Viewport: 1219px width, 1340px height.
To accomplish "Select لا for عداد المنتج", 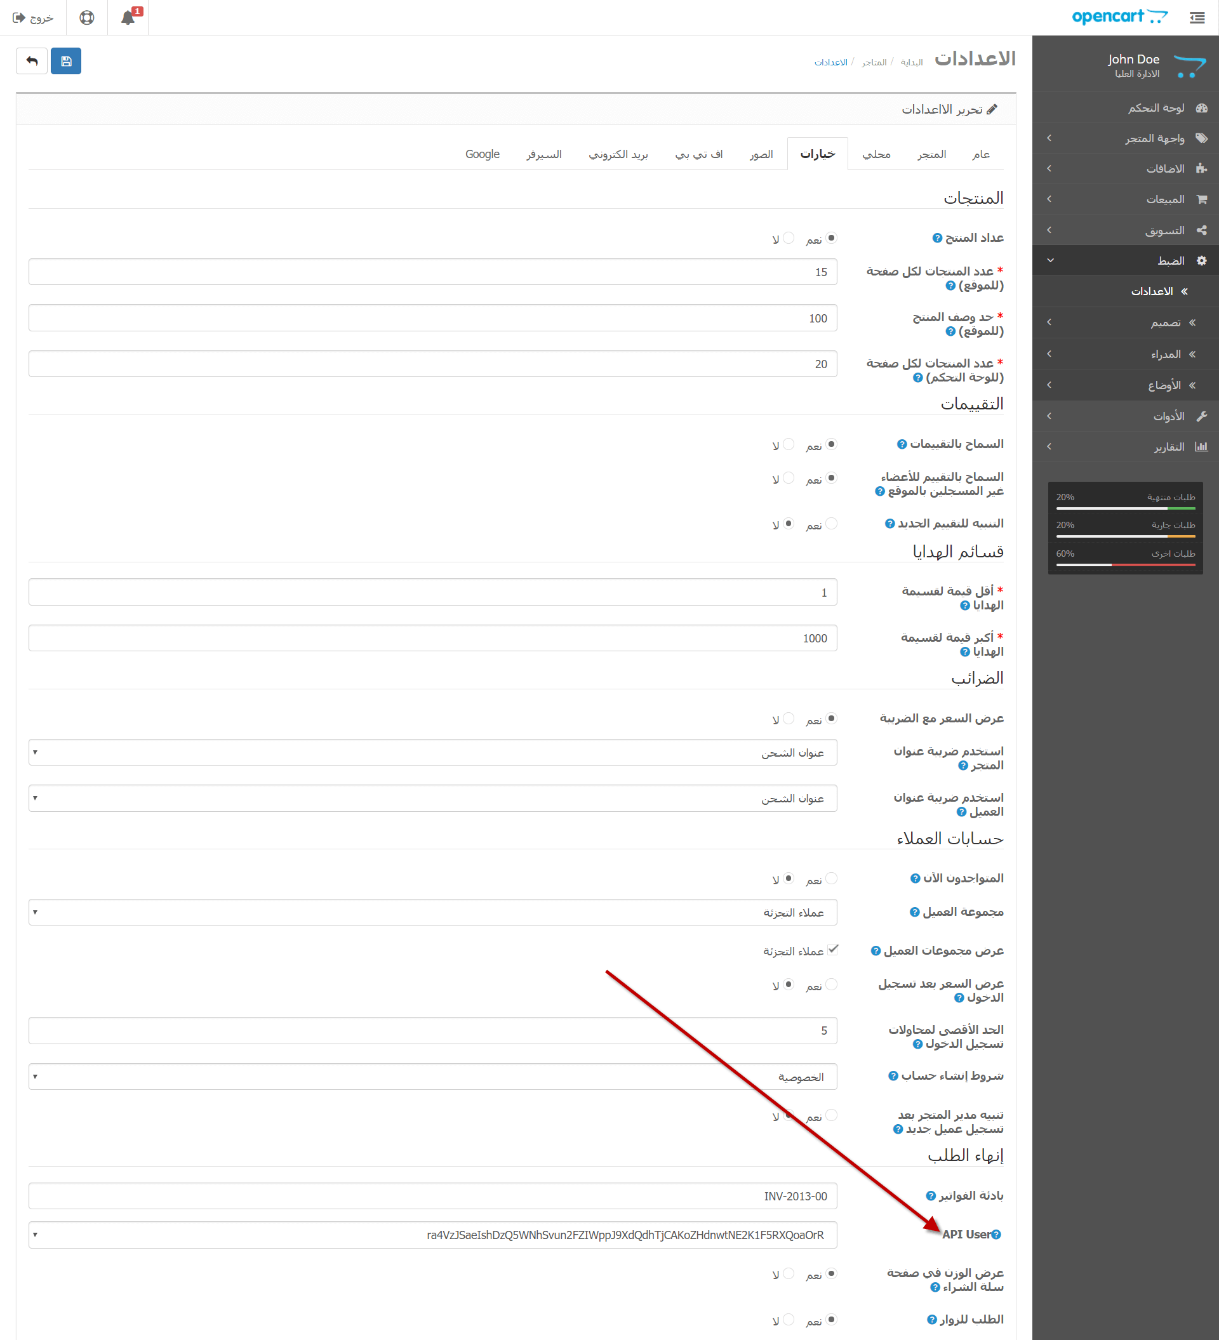I will coord(789,238).
